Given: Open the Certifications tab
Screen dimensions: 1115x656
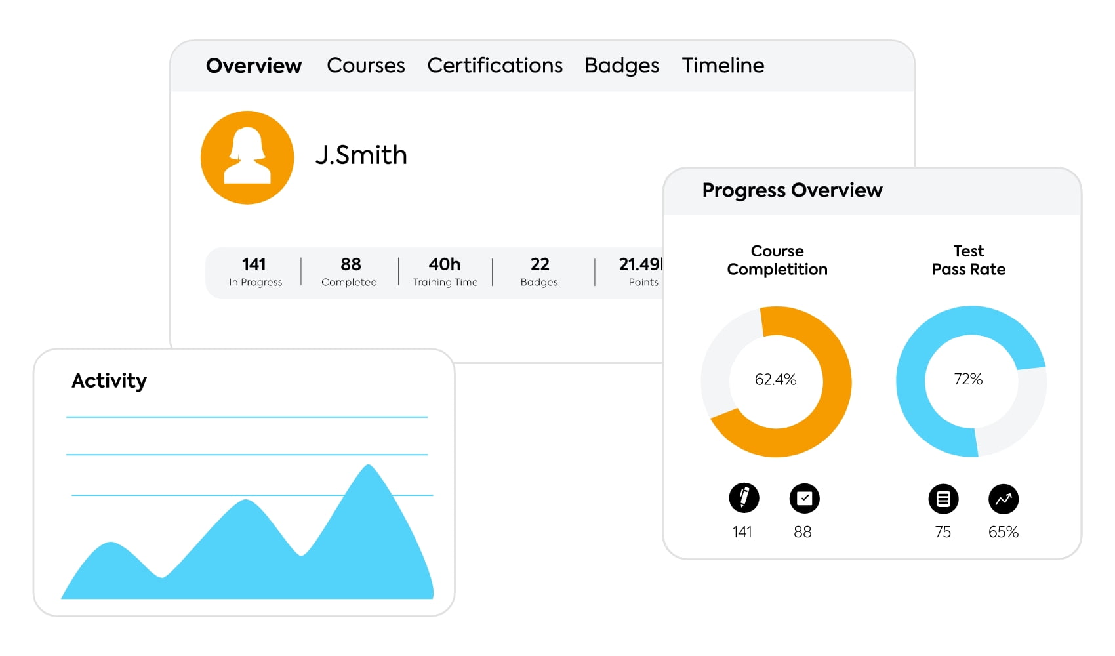Looking at the screenshot, I should (495, 66).
